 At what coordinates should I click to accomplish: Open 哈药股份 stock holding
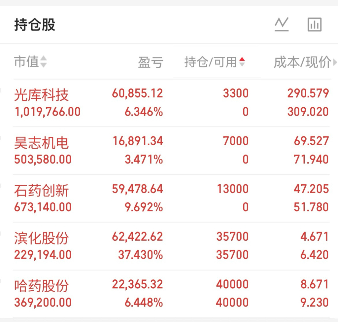coord(171,294)
